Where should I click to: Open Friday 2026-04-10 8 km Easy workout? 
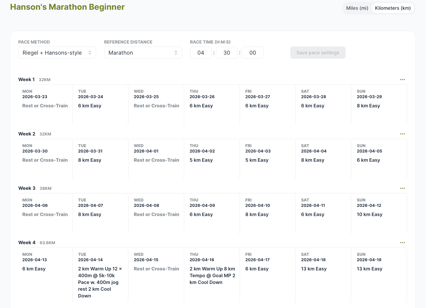(x=268, y=214)
